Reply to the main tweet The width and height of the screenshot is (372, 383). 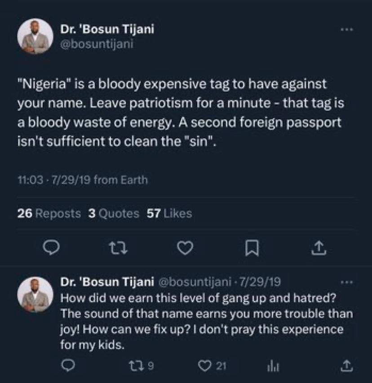[x=52, y=247]
